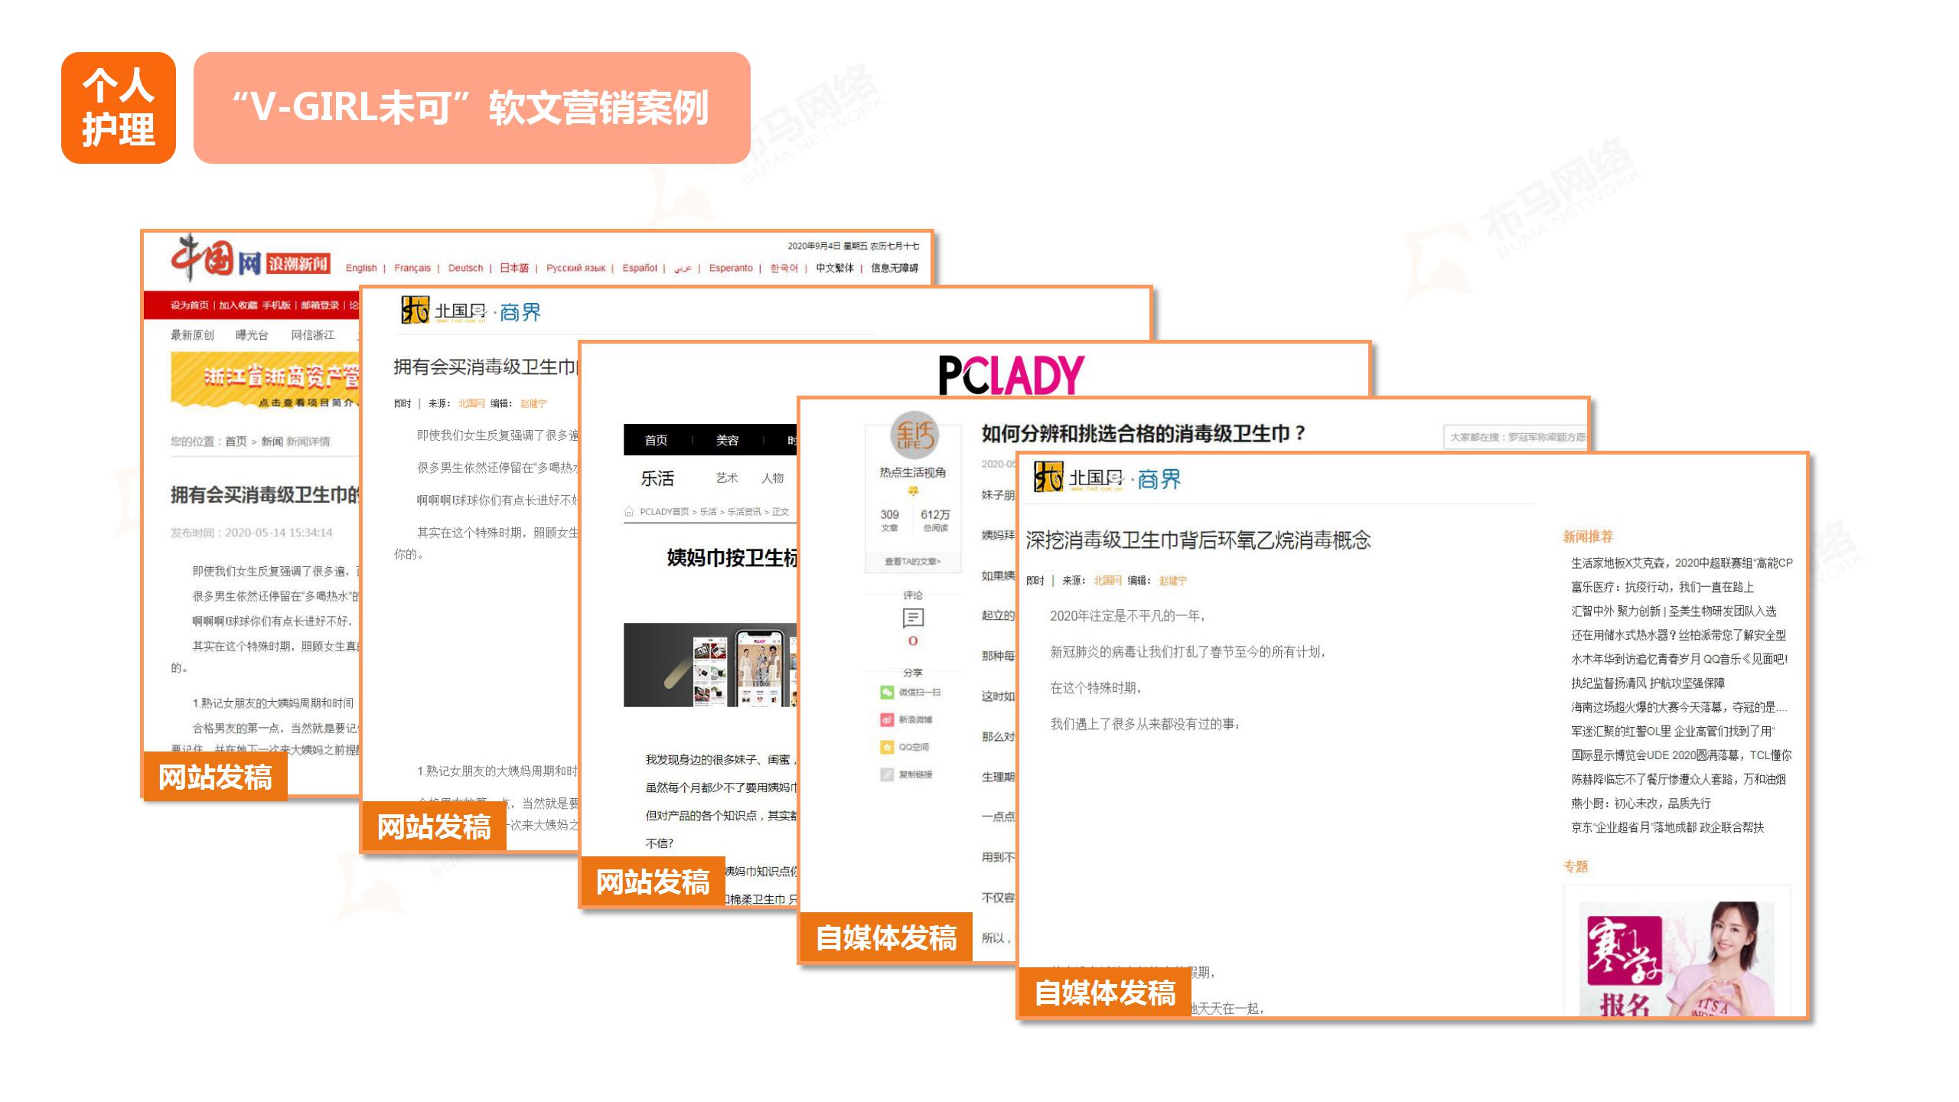Click 热点生活视角 author name
Image resolution: width=1959 pixels, height=1102 pixels.
pyautogui.click(x=913, y=472)
